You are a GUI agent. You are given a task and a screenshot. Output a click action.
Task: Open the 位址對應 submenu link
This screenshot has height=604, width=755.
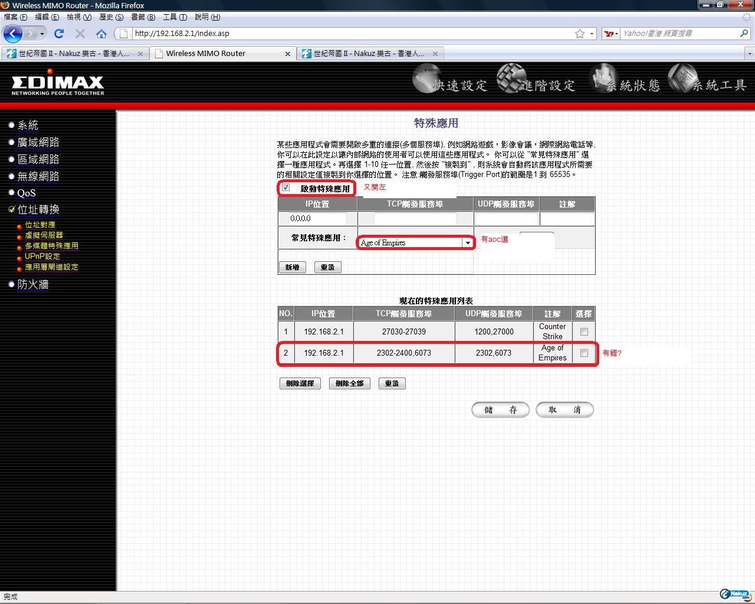click(x=40, y=225)
